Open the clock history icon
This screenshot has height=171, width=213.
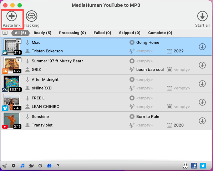pyautogui.click(x=40, y=166)
